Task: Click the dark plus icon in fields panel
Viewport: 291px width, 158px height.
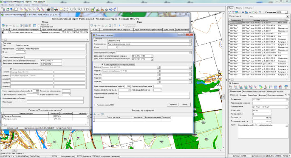Action: tap(243, 12)
